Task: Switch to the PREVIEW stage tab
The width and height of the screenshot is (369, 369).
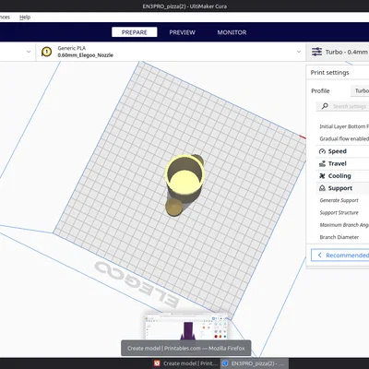Action: (182, 32)
